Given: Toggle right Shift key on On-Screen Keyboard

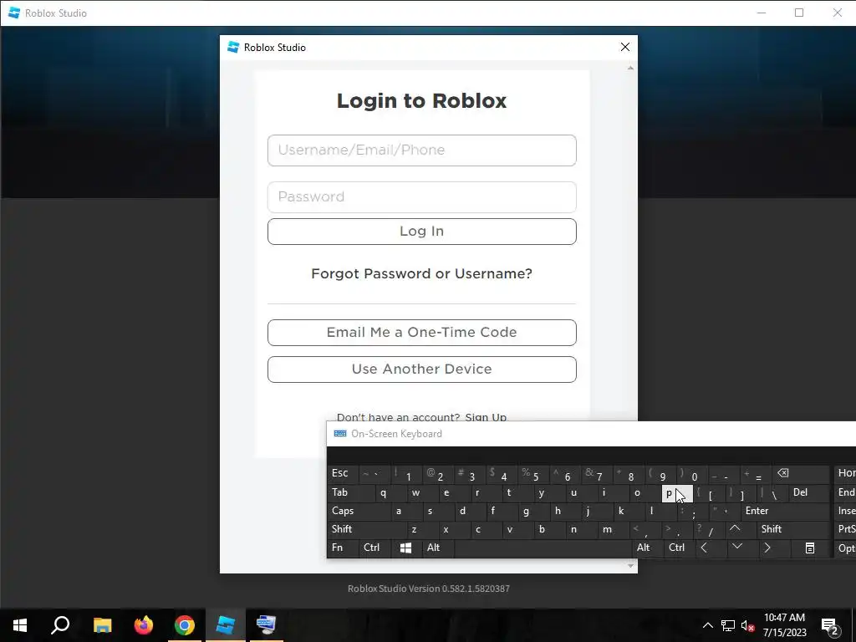Looking at the screenshot, I should pos(792,529).
